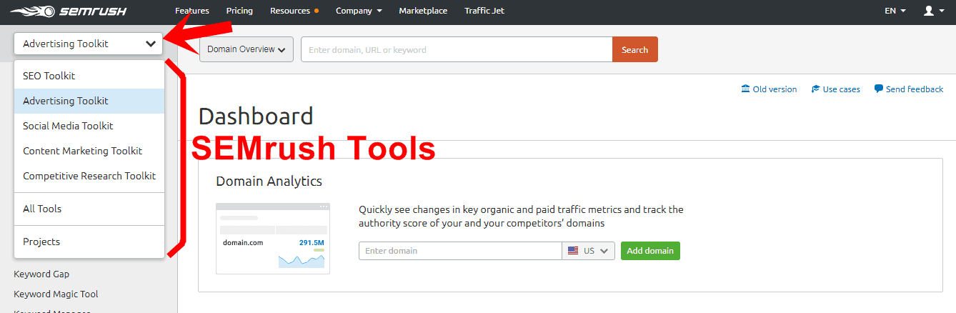
Task: Click the US flag icon
Action: 573,251
